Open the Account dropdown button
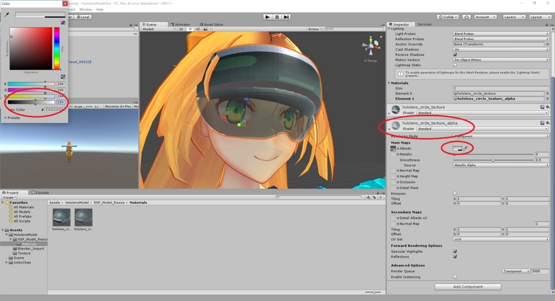The image size is (555, 301). click(485, 17)
